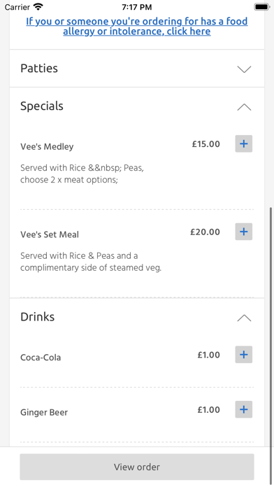Tap the £15.00 price of Vee's Medley
The image size is (274, 487).
click(206, 144)
